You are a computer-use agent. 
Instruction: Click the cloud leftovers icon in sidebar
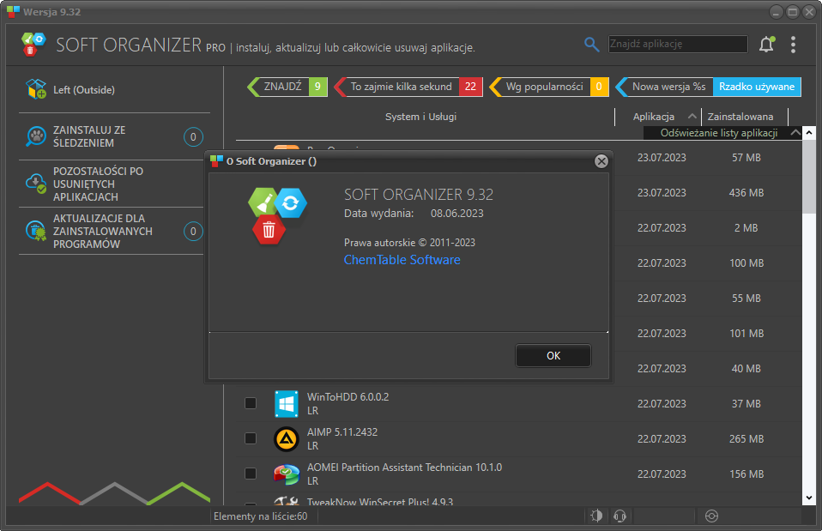[x=36, y=184]
